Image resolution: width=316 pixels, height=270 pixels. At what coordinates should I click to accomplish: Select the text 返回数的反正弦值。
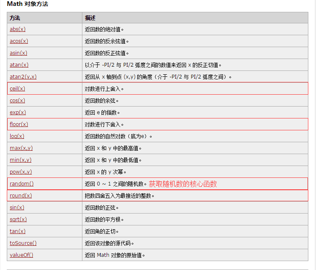(107, 53)
